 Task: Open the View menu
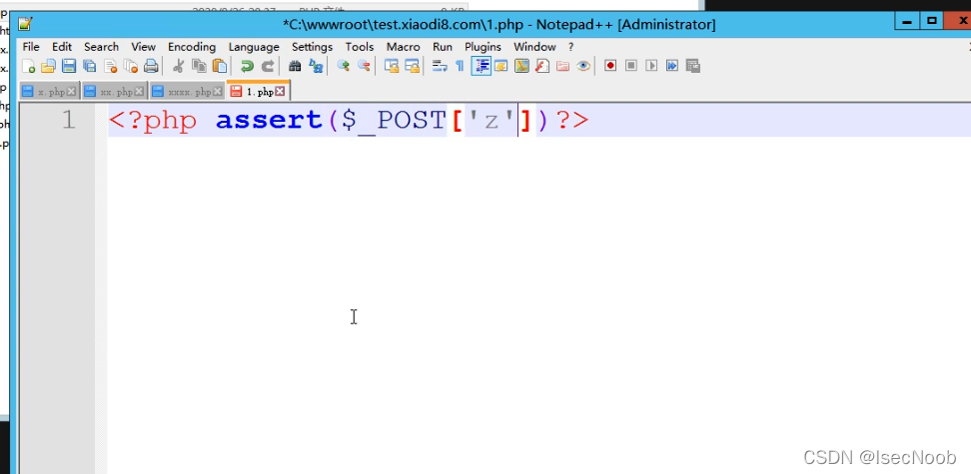(x=143, y=47)
